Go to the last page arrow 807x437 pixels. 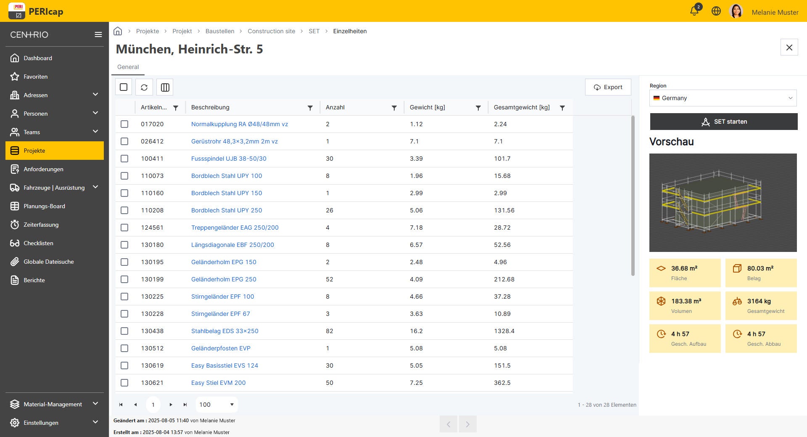185,405
